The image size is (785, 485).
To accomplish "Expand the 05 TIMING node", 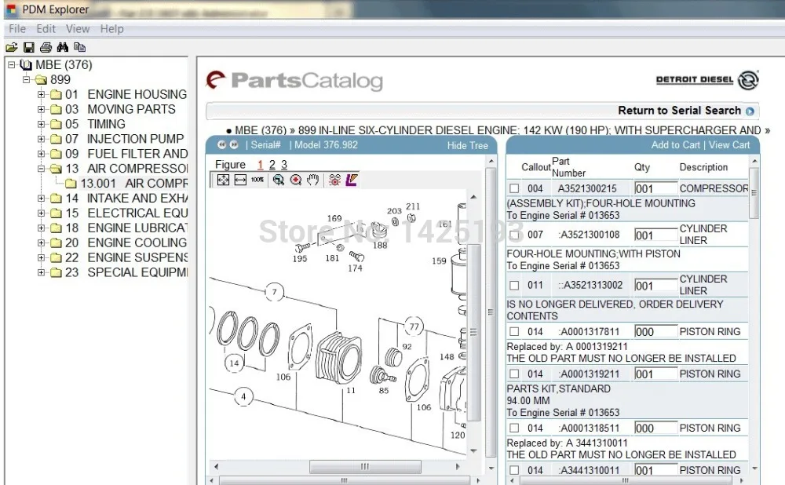I will click(42, 124).
